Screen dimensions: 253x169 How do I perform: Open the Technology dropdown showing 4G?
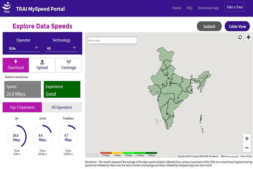62,48
